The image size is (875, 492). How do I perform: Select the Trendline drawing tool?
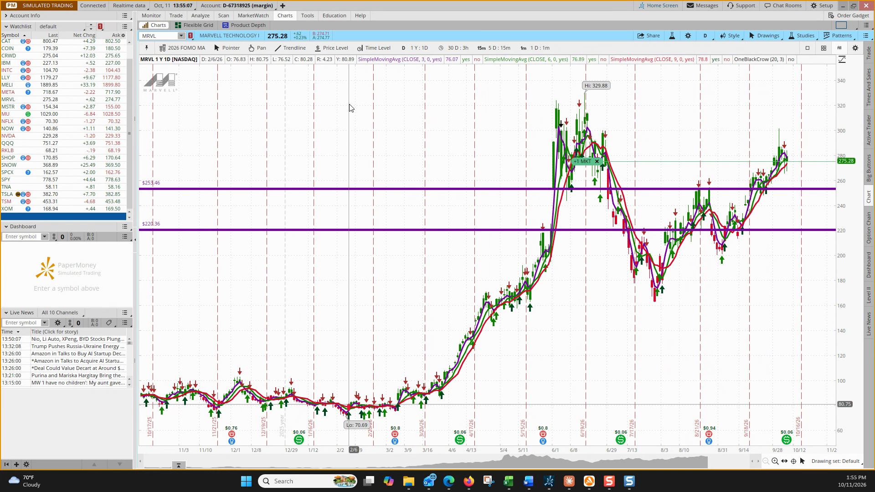click(290, 48)
